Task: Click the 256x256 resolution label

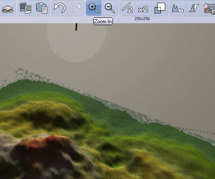Action: 142,19
